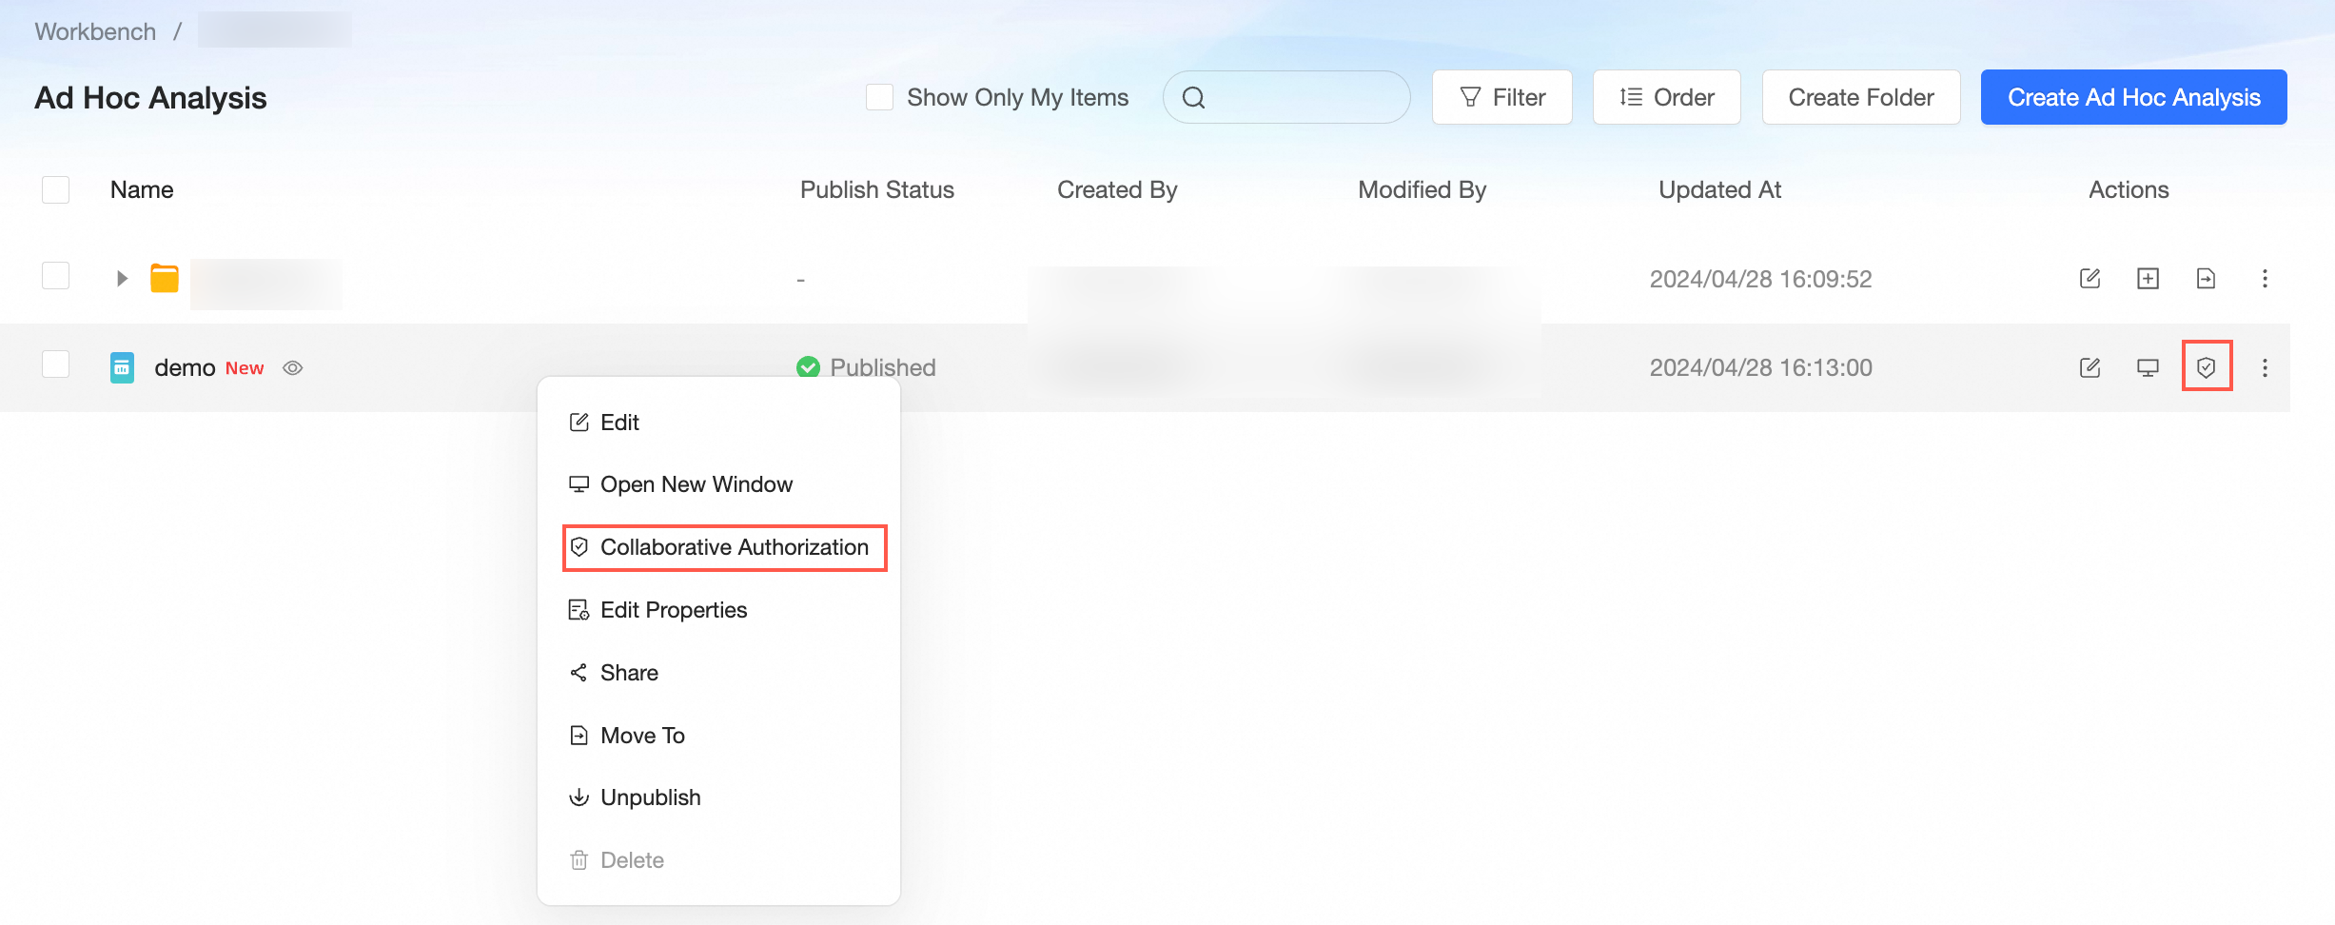Click the magnifier search icon
Image resolution: width=2335 pixels, height=925 pixels.
(1193, 97)
